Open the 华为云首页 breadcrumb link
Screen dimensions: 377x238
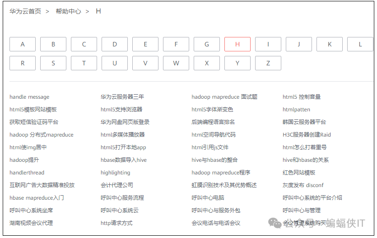click(25, 11)
